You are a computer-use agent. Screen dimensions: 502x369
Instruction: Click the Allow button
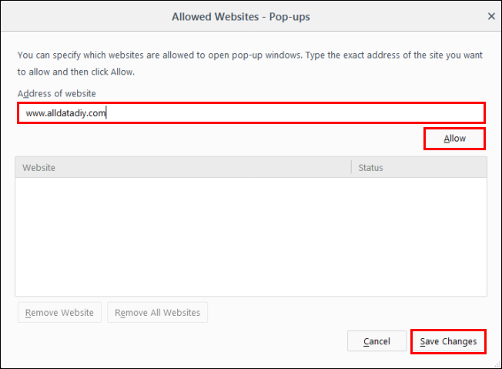pos(454,139)
